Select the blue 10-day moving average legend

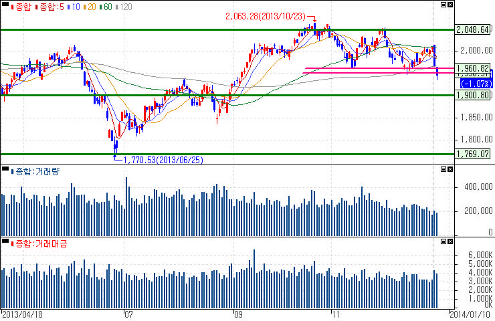(x=77, y=7)
